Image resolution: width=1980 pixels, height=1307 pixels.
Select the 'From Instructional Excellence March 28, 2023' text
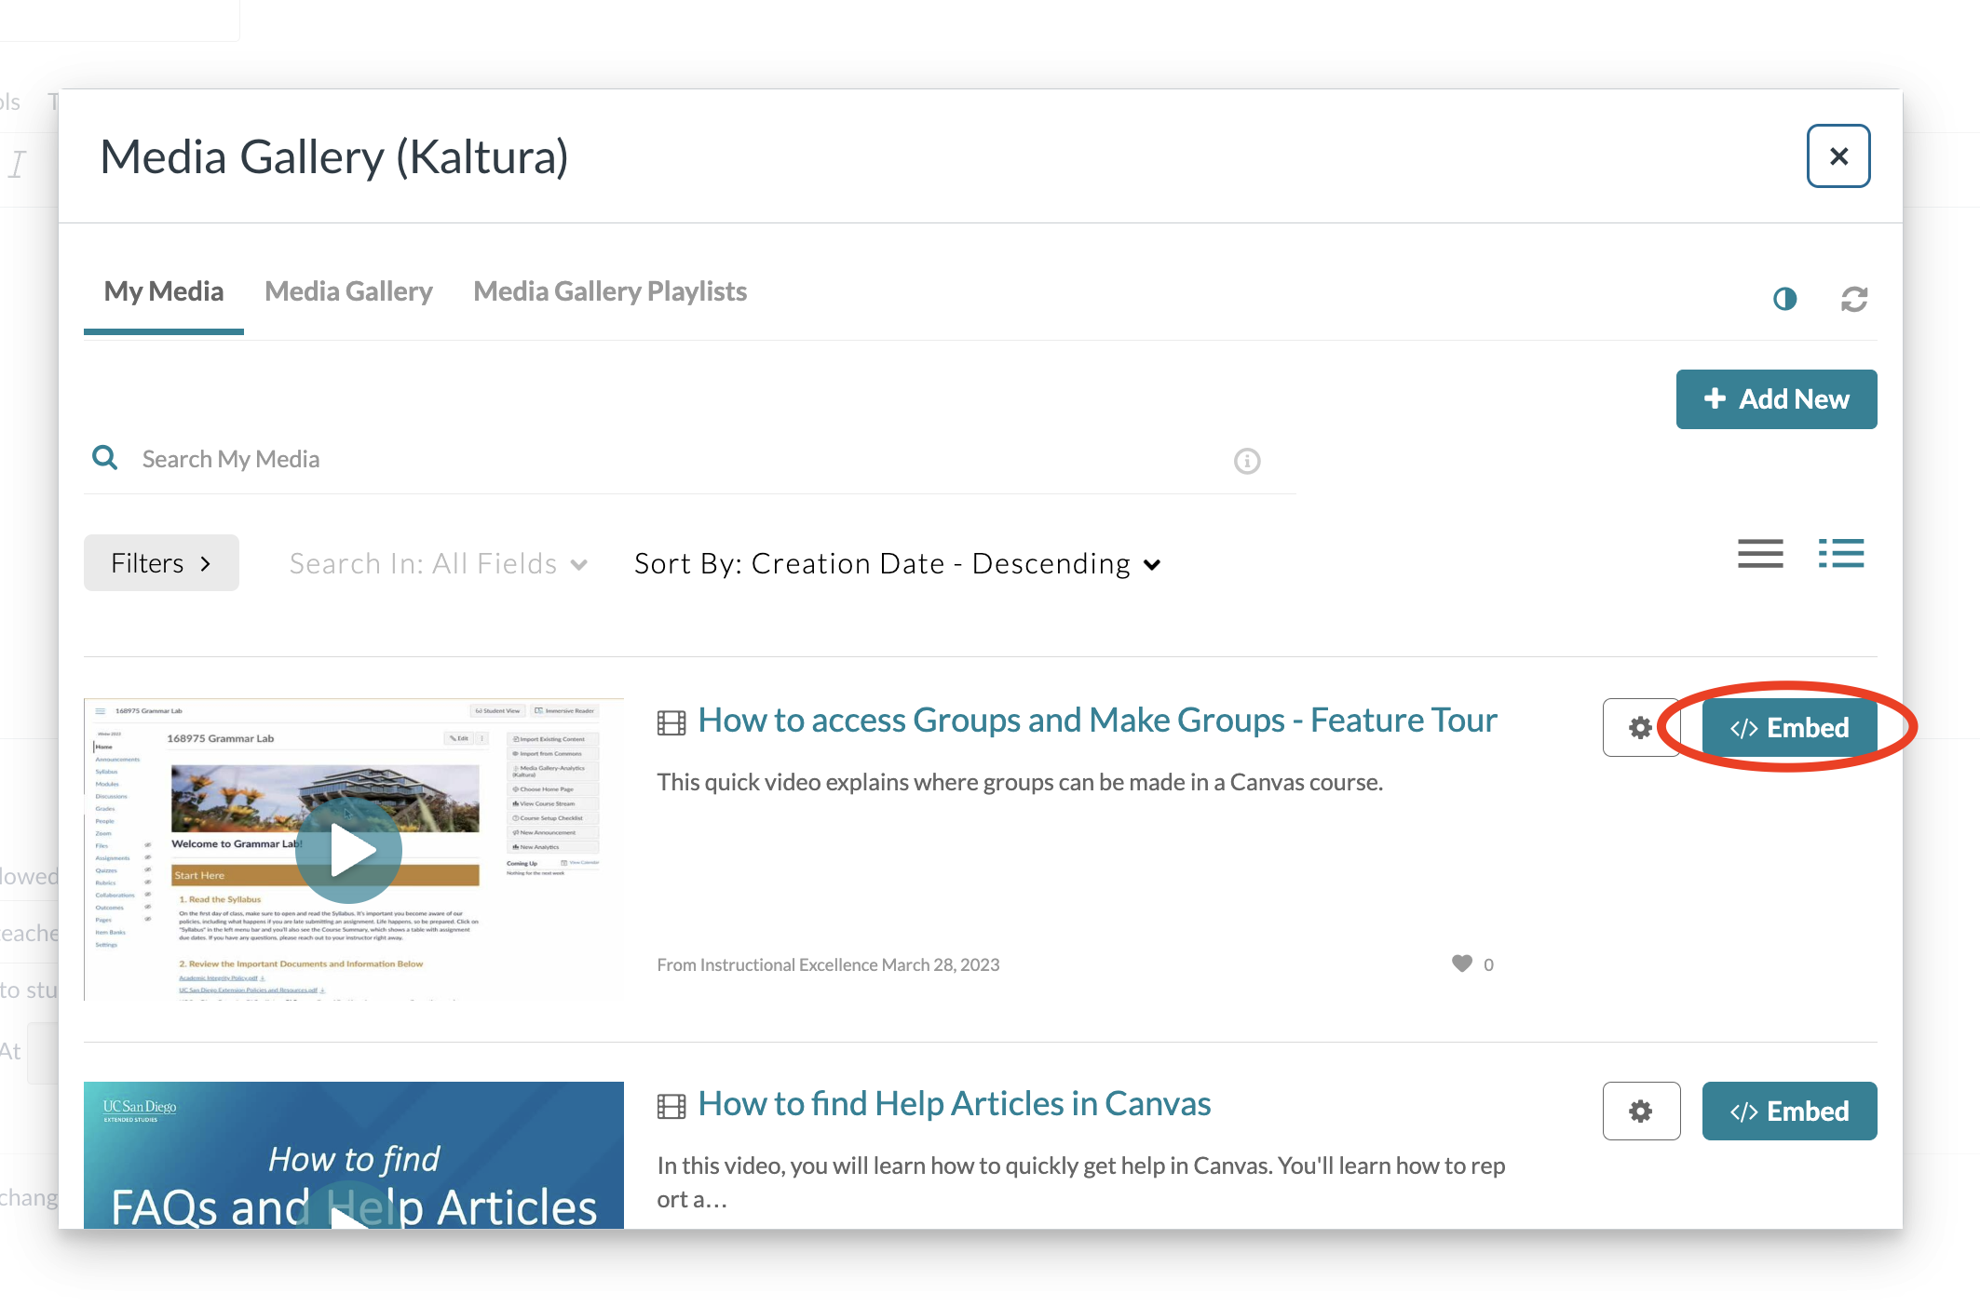point(828,964)
